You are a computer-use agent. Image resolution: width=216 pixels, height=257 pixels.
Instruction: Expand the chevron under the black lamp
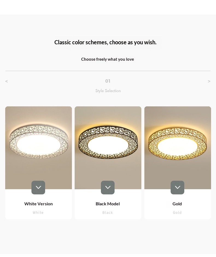click(x=108, y=188)
